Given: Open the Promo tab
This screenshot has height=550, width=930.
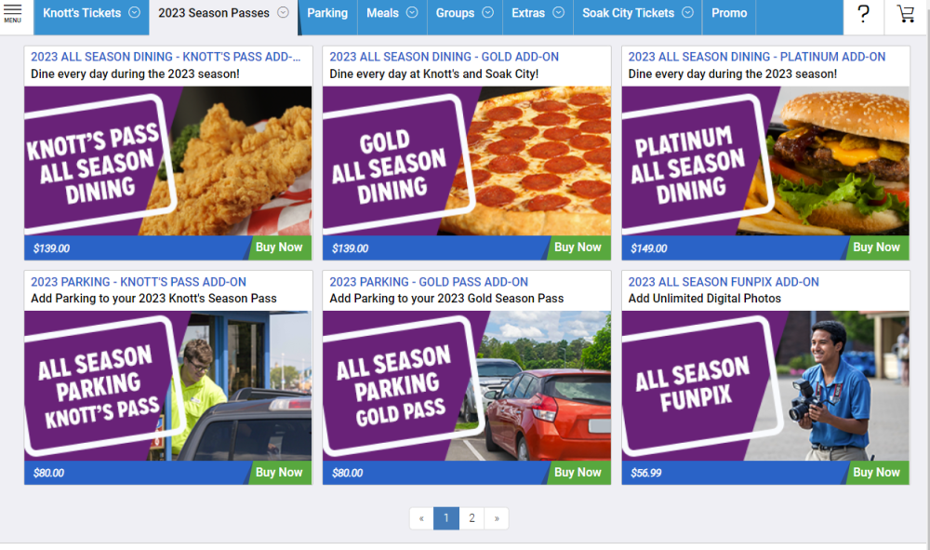Looking at the screenshot, I should 729,13.
